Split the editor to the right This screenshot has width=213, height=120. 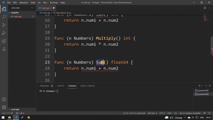[x=205, y=8]
